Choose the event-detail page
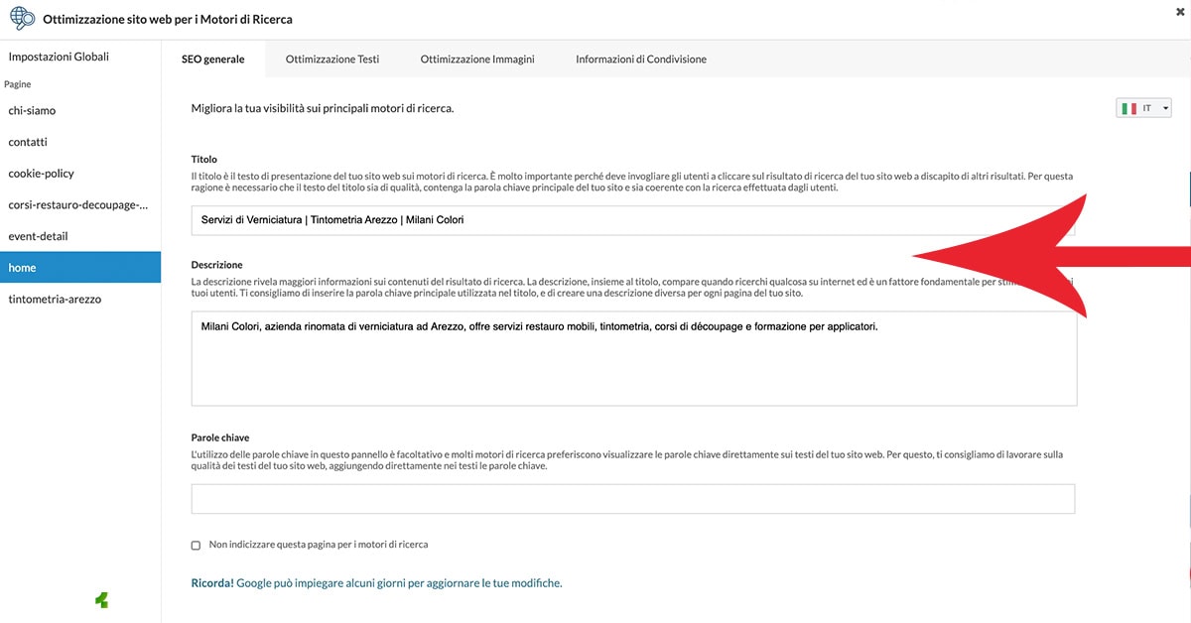The height and width of the screenshot is (623, 1191). [x=38, y=236]
